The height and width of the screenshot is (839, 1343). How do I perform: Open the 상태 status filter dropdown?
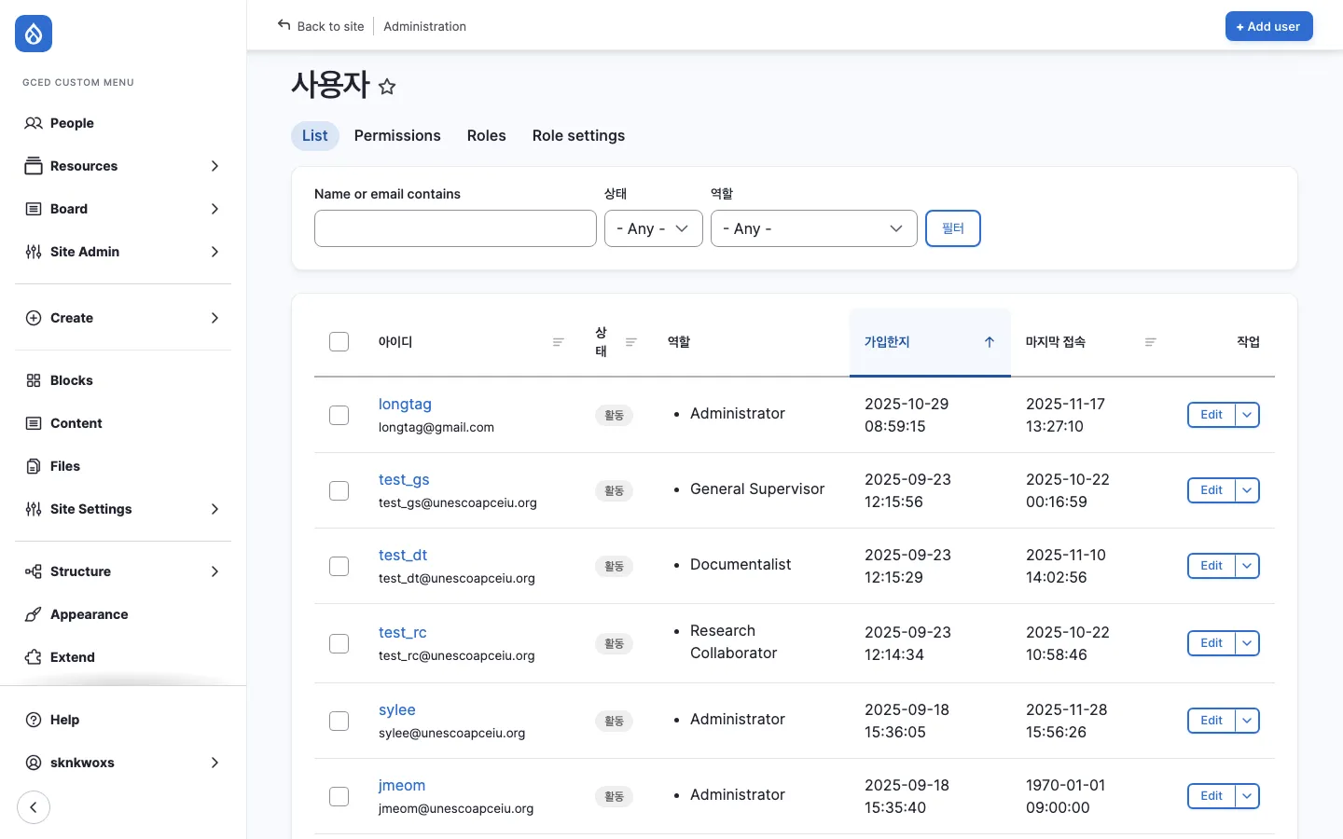click(x=653, y=228)
